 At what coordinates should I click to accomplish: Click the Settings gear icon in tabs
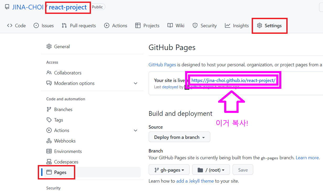pos(260,25)
